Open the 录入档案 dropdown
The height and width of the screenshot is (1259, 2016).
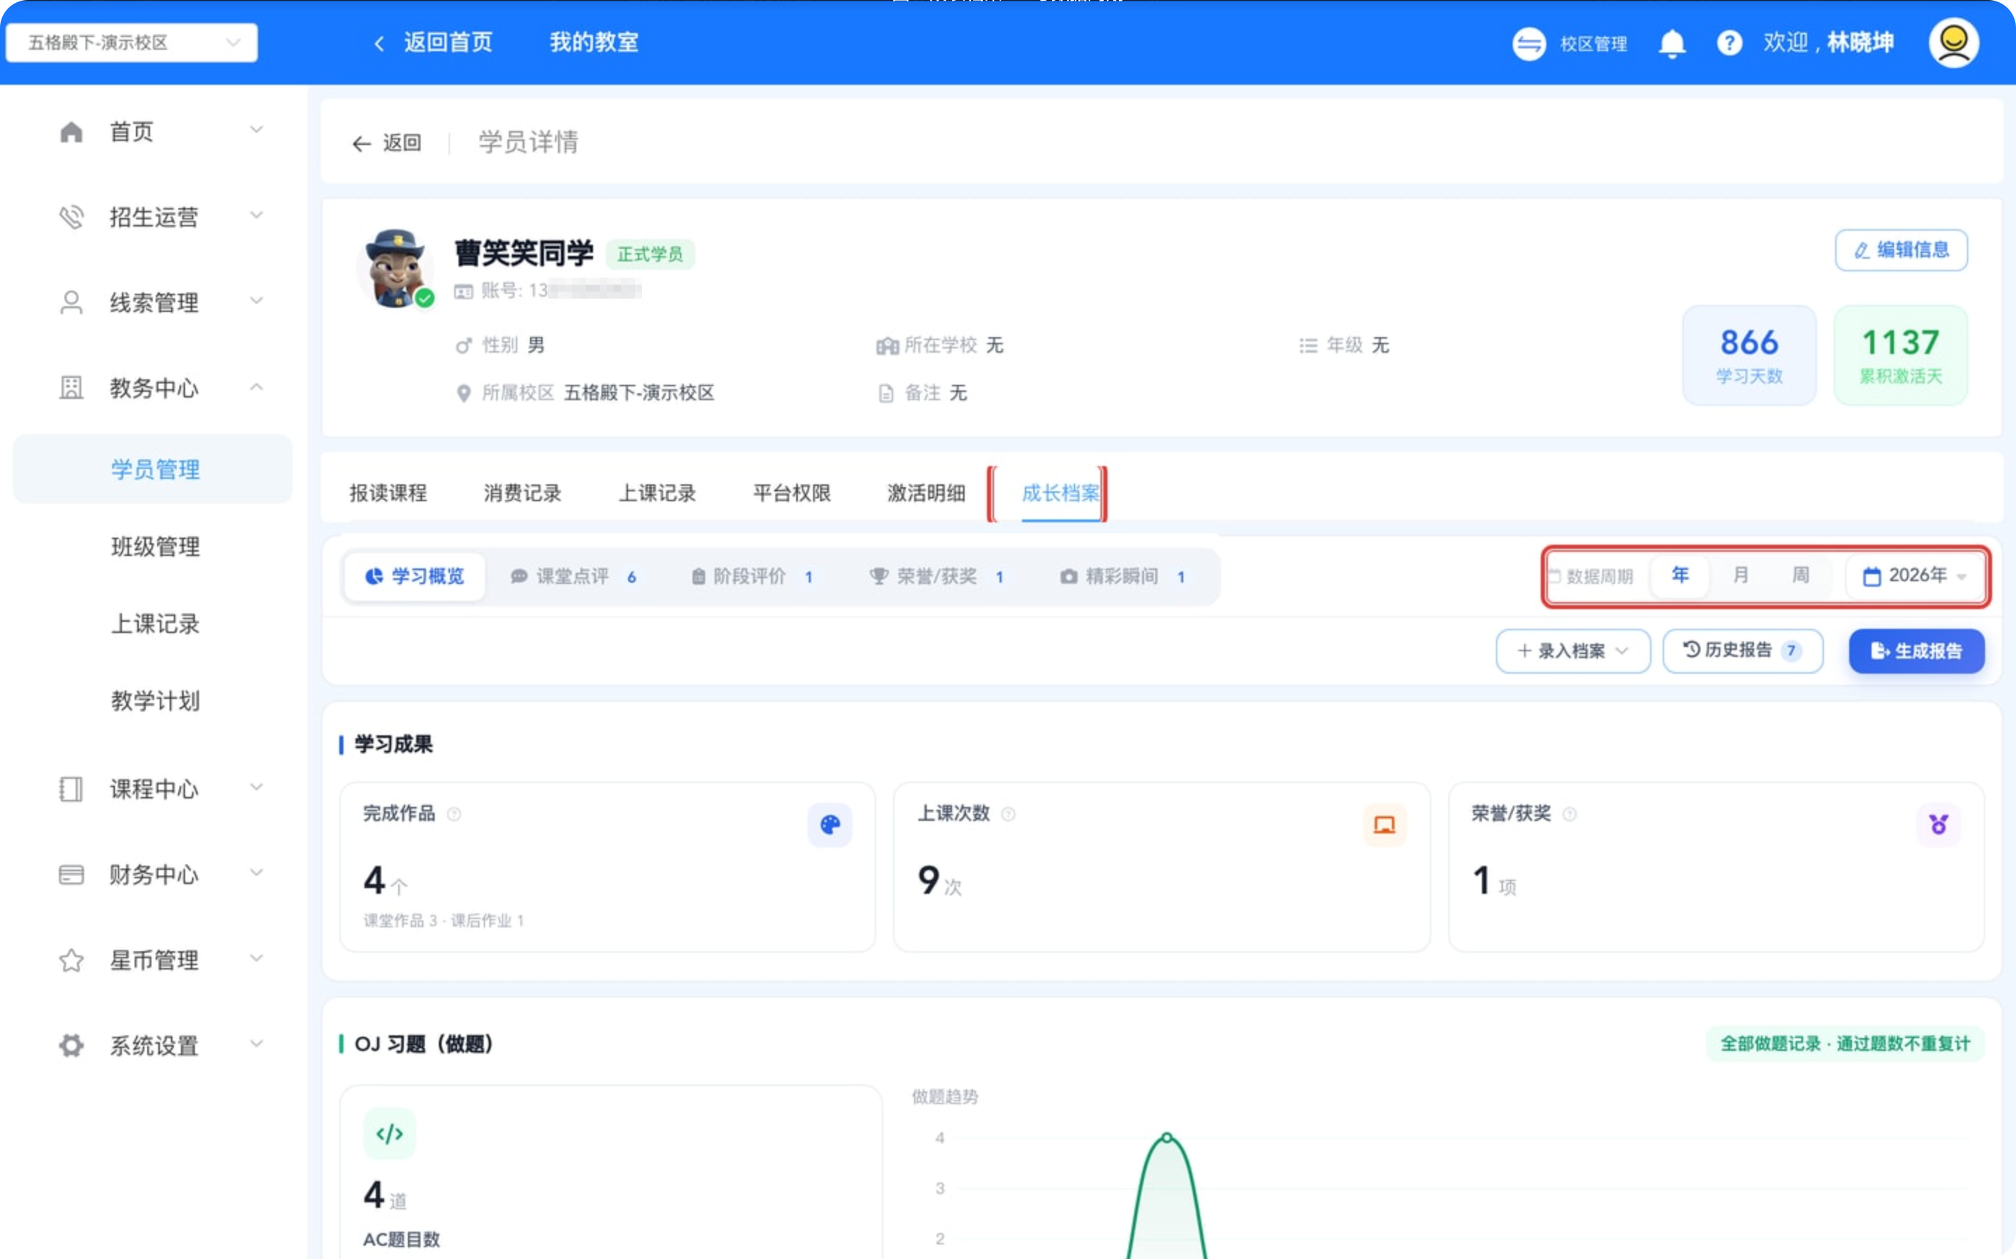[x=1572, y=651]
